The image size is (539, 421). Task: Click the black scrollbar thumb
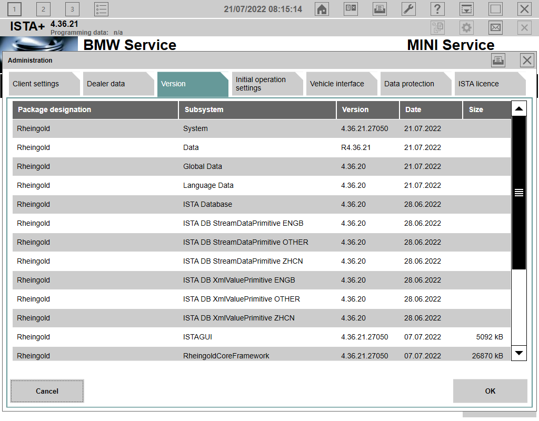point(519,193)
